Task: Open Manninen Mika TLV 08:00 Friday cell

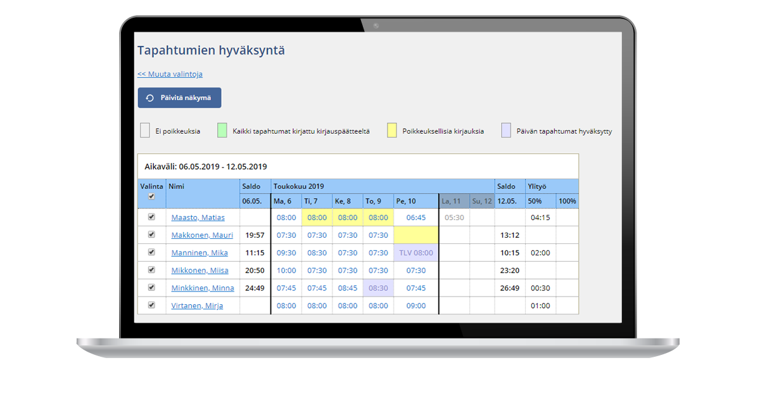Action: point(416,253)
